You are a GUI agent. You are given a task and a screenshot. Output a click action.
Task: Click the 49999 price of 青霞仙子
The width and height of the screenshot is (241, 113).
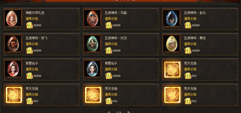(117, 76)
